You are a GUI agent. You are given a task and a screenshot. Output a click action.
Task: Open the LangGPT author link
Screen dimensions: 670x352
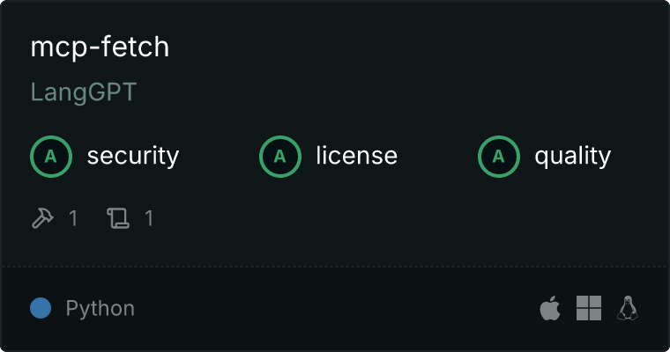click(x=84, y=92)
